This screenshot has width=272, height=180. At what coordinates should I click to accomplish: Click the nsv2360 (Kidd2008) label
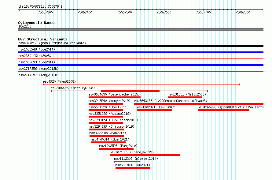pos(35,56)
